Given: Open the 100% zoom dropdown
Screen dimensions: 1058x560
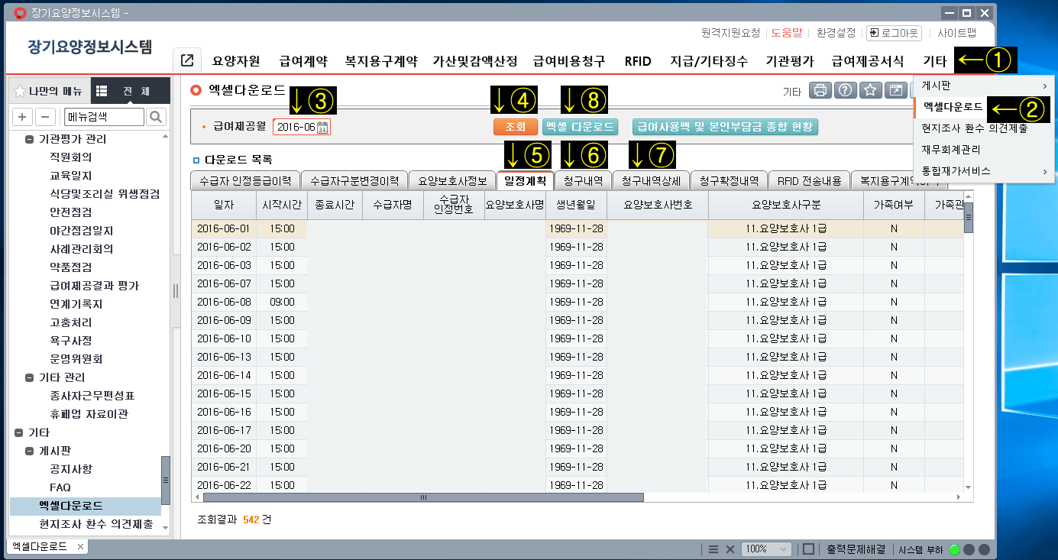Looking at the screenshot, I should coord(767,549).
